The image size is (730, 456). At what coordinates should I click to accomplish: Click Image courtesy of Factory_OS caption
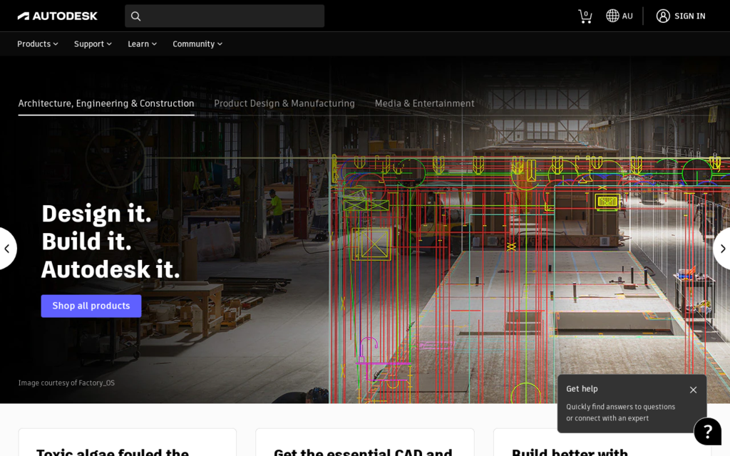66,383
